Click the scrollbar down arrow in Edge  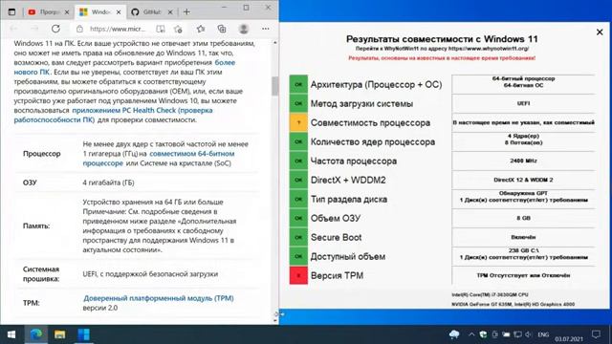click(275, 321)
